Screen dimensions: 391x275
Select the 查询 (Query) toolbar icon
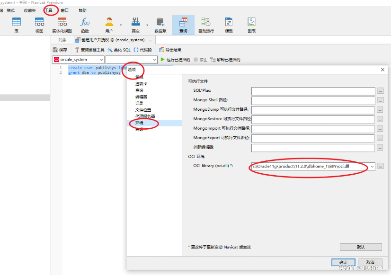pyautogui.click(x=183, y=25)
